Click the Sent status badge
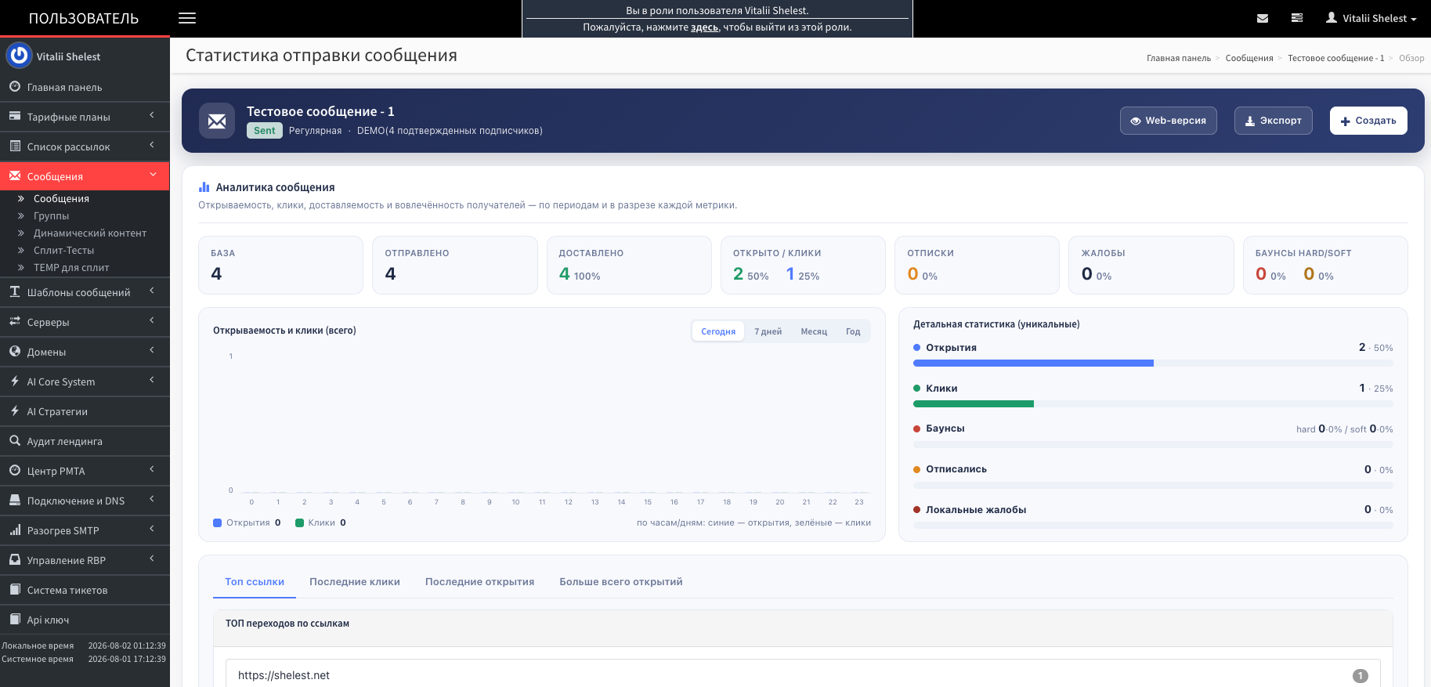The width and height of the screenshot is (1431, 687). [x=265, y=131]
